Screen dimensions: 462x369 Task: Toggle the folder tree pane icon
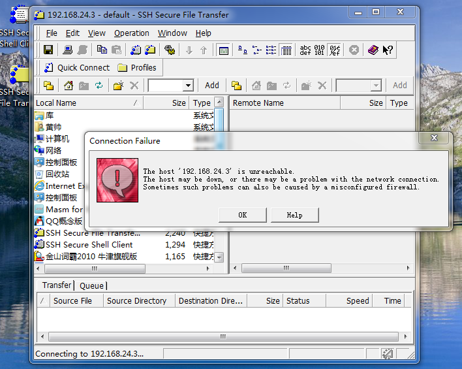224,50
